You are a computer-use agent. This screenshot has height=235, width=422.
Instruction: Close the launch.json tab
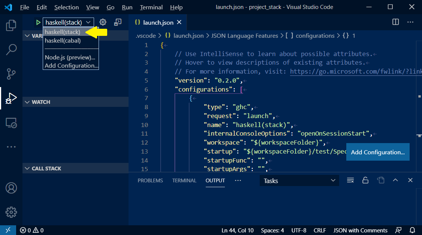coord(179,22)
